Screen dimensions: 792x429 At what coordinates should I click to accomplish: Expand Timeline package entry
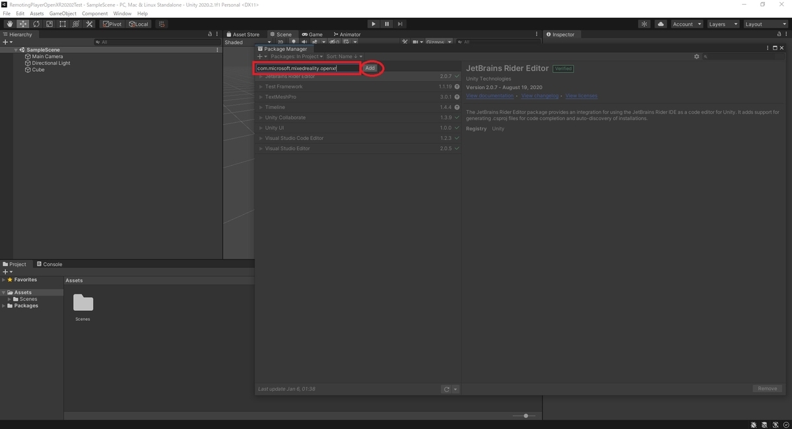point(261,107)
